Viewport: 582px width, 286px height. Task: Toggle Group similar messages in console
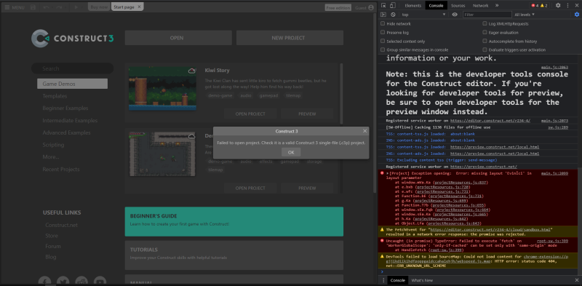tap(383, 49)
